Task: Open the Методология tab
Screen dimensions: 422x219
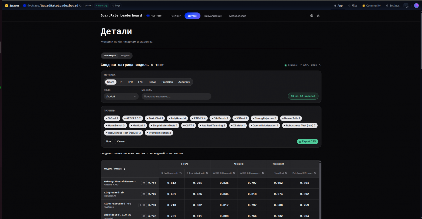Action: [238, 16]
